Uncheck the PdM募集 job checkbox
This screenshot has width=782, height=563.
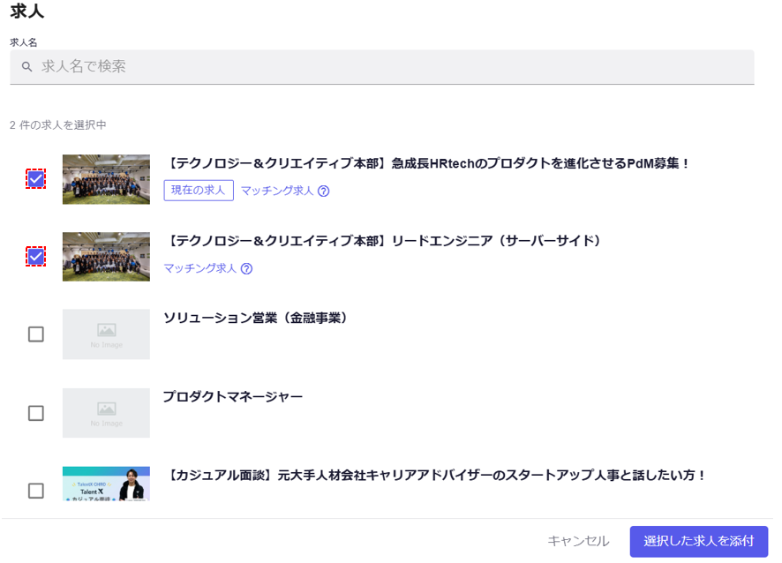pos(35,179)
